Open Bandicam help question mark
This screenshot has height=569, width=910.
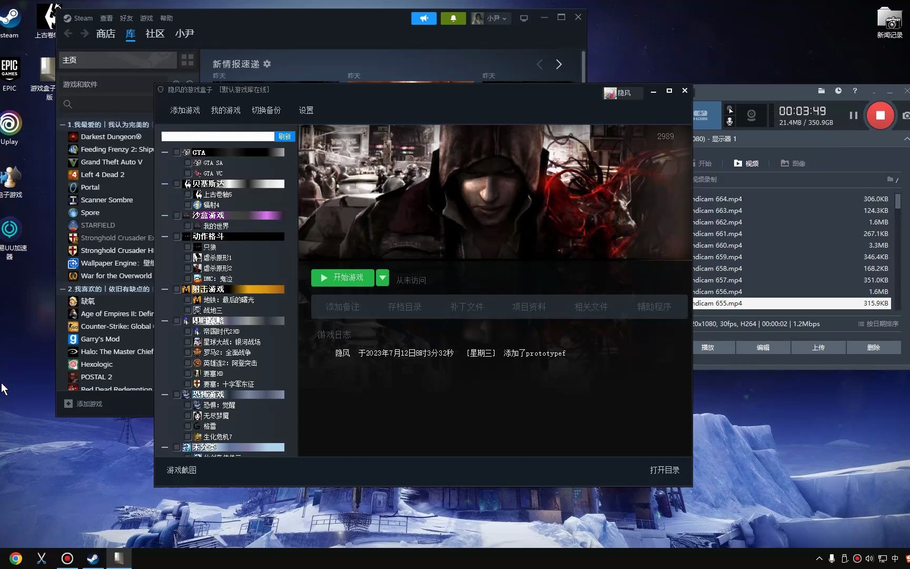click(x=855, y=91)
